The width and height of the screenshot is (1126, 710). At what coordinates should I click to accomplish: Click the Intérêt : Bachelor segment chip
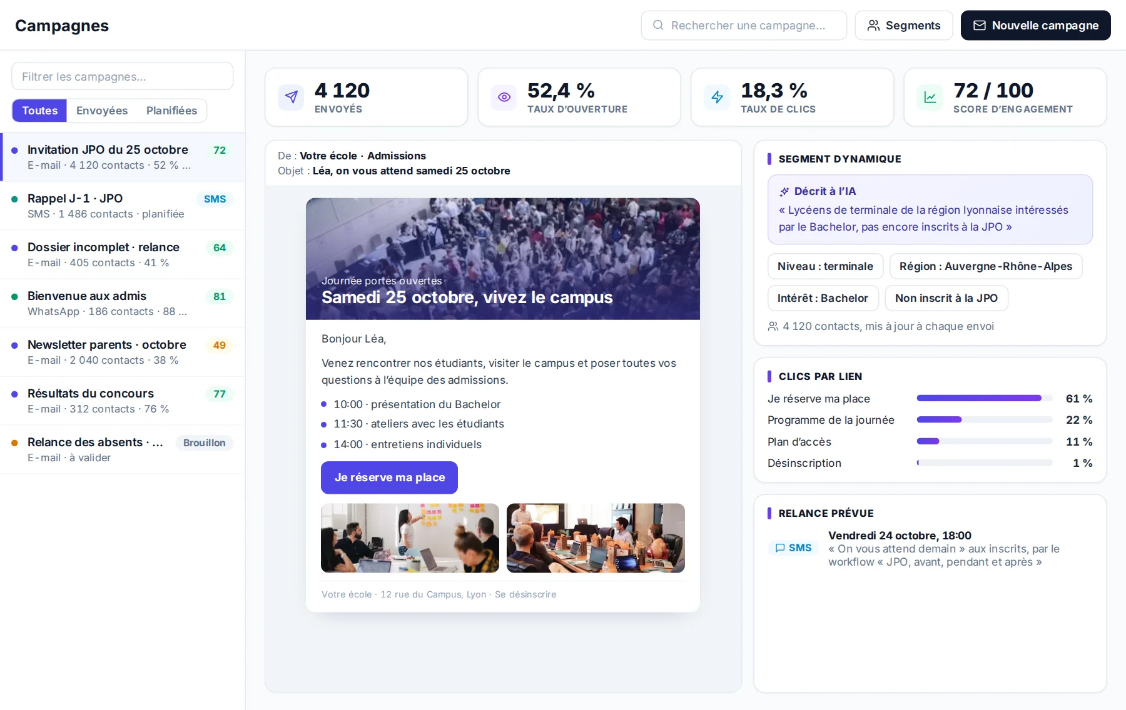click(823, 298)
